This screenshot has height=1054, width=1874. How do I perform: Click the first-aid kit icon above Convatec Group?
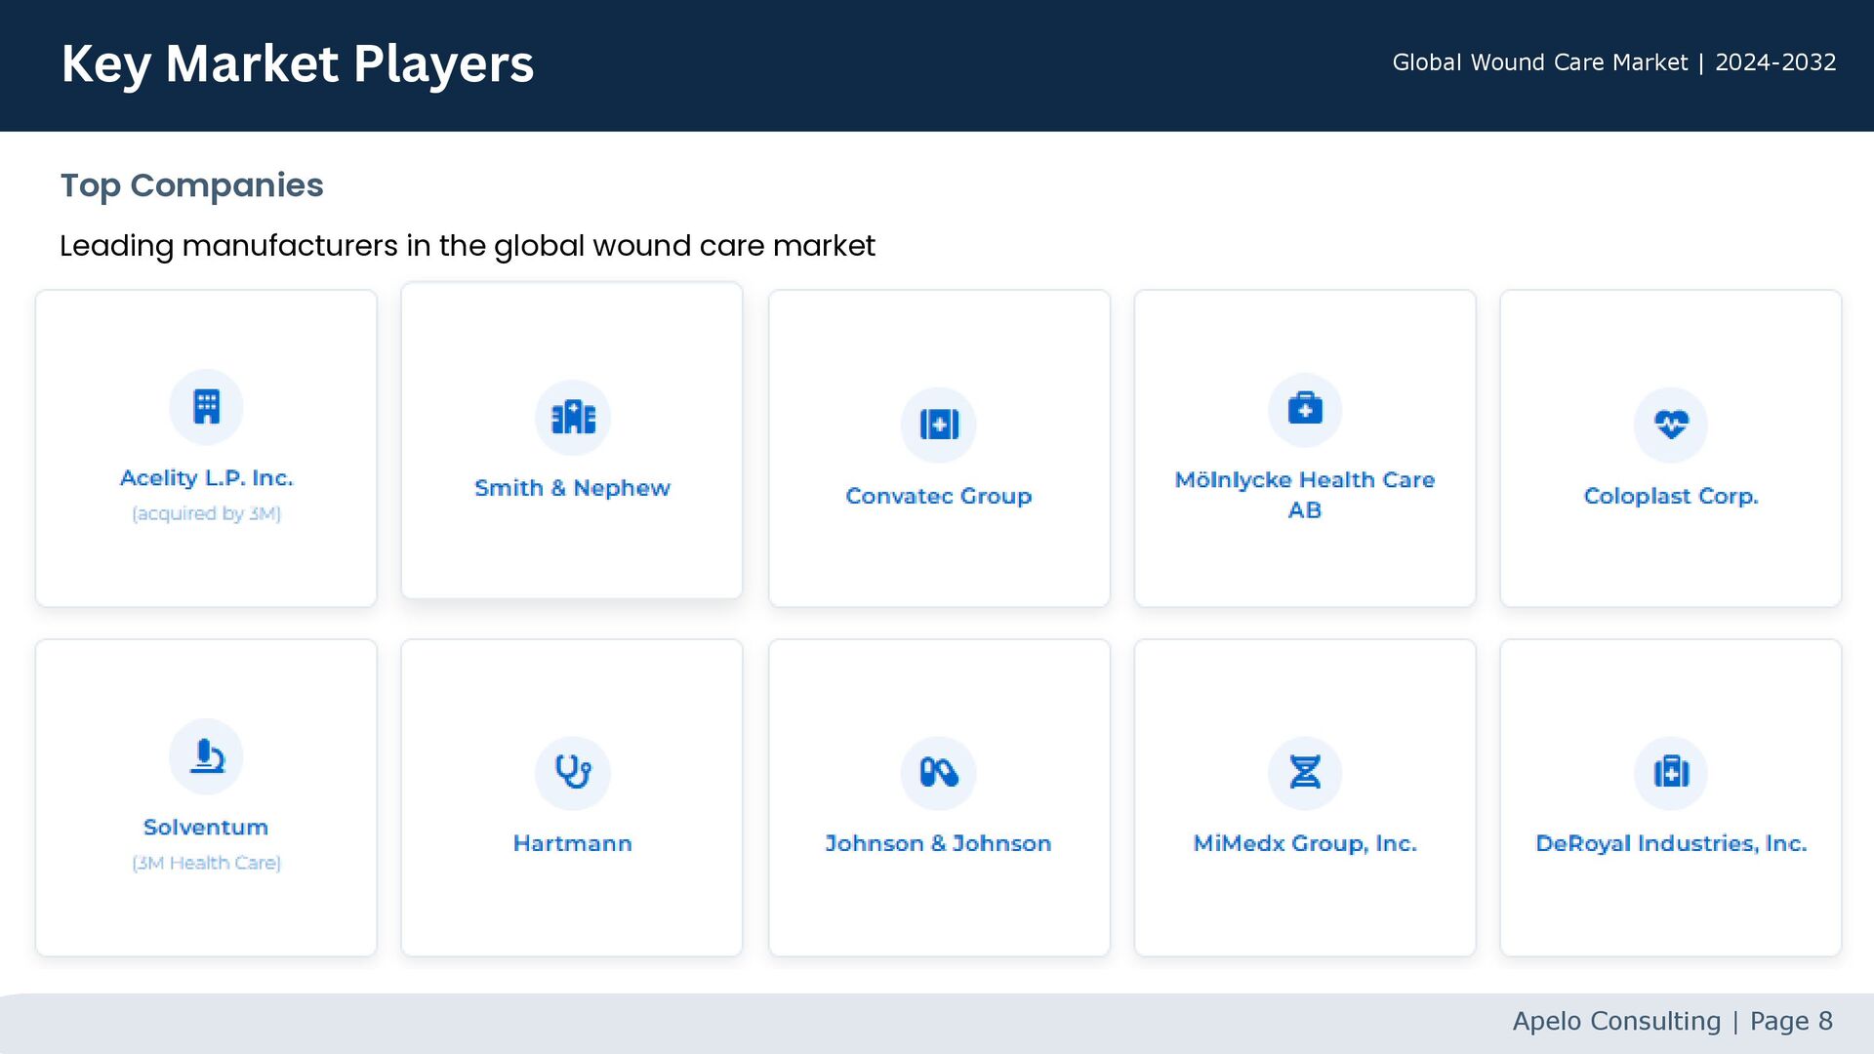[939, 425]
